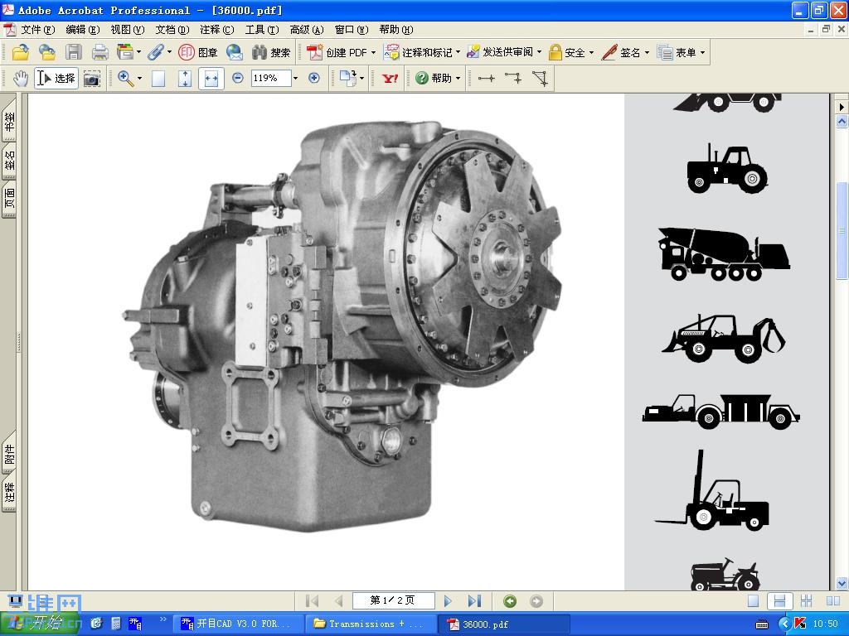Click the Yahoo Y! toolbar icon

pyautogui.click(x=390, y=79)
